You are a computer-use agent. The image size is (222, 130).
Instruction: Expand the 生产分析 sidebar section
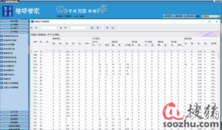(x=14, y=112)
